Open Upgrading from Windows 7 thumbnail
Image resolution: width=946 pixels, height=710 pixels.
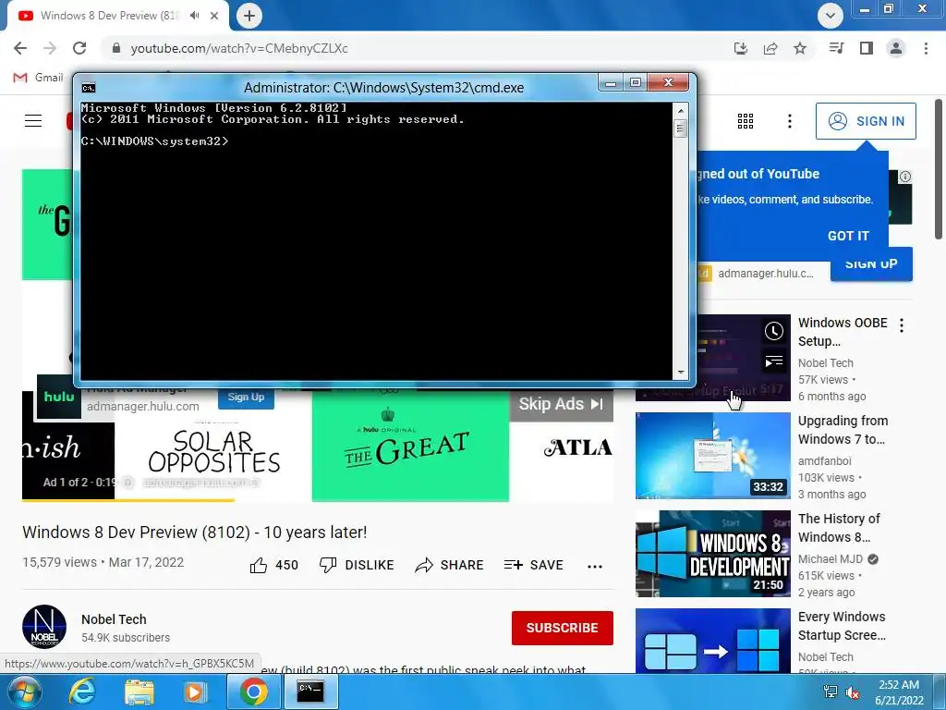pos(712,456)
